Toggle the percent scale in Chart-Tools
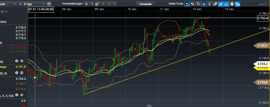The height and width of the screenshot is (107, 270). coord(192,4)
